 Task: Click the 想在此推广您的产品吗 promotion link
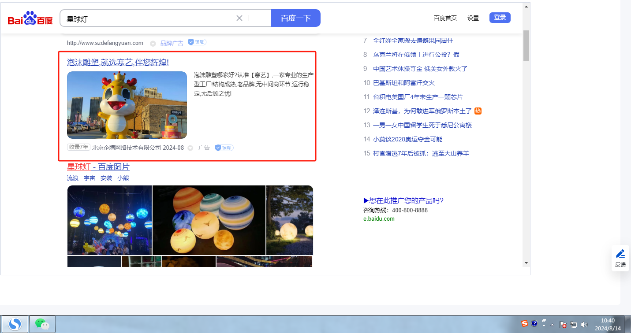point(403,201)
